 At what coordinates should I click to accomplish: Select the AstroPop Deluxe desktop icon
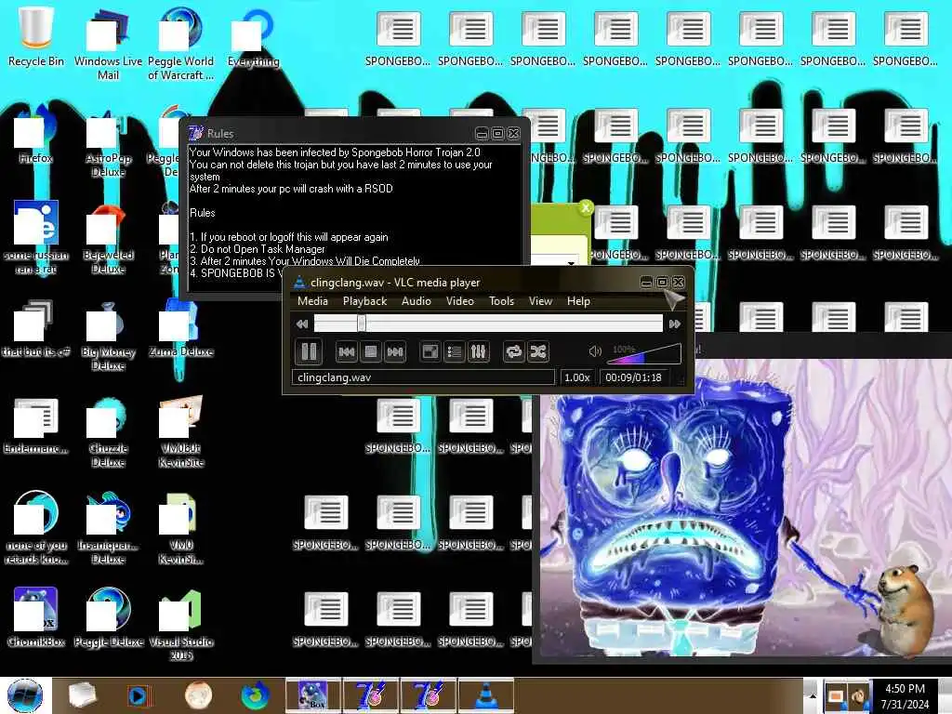tap(108, 141)
